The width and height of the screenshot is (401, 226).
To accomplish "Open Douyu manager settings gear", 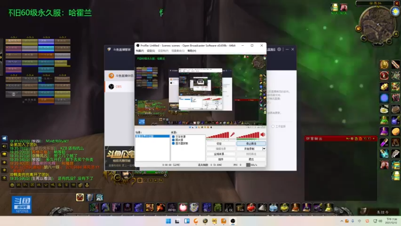I will pyautogui.click(x=279, y=49).
